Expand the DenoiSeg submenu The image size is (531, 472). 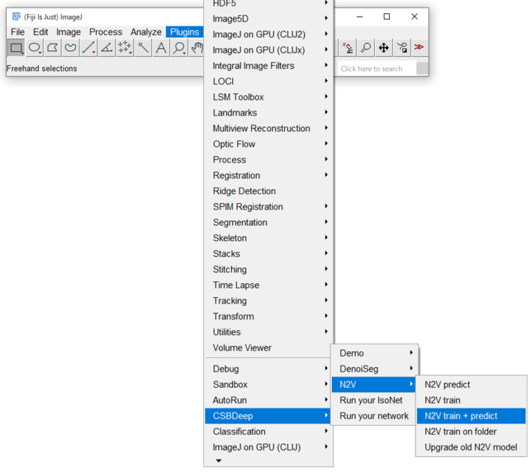(373, 369)
